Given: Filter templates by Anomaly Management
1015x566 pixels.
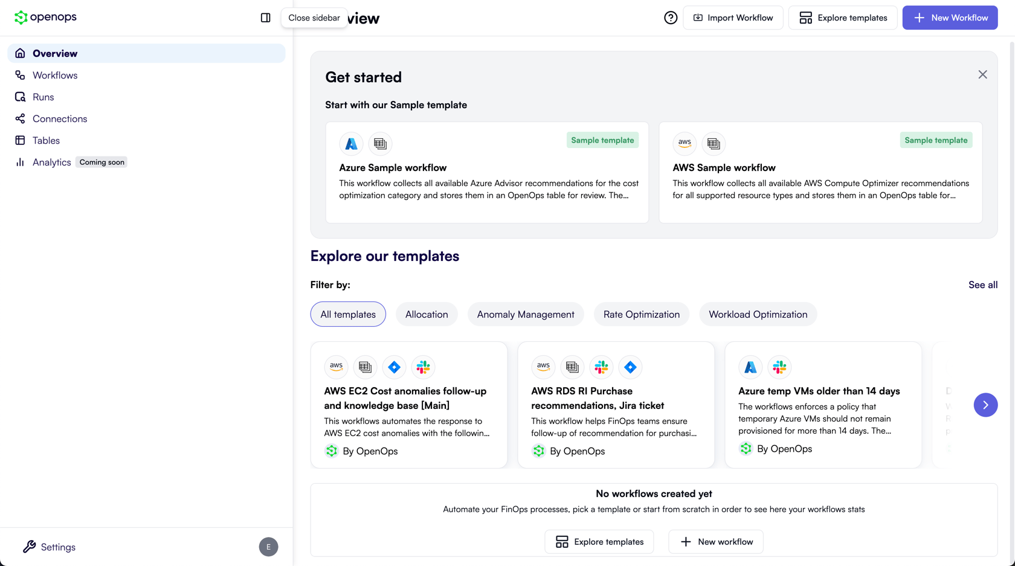Looking at the screenshot, I should pos(526,314).
